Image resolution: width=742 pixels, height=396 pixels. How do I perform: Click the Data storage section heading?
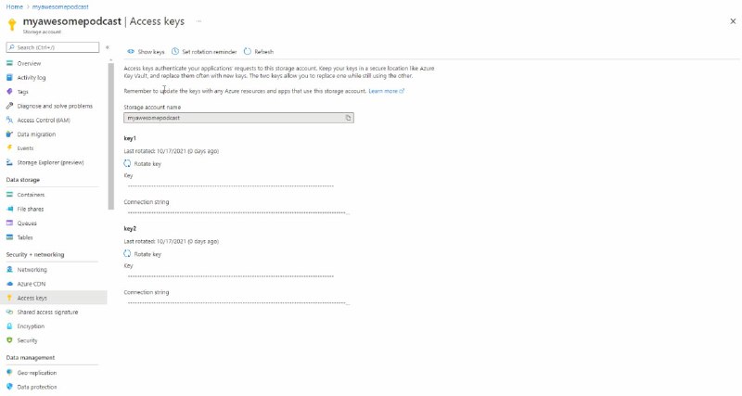point(22,180)
